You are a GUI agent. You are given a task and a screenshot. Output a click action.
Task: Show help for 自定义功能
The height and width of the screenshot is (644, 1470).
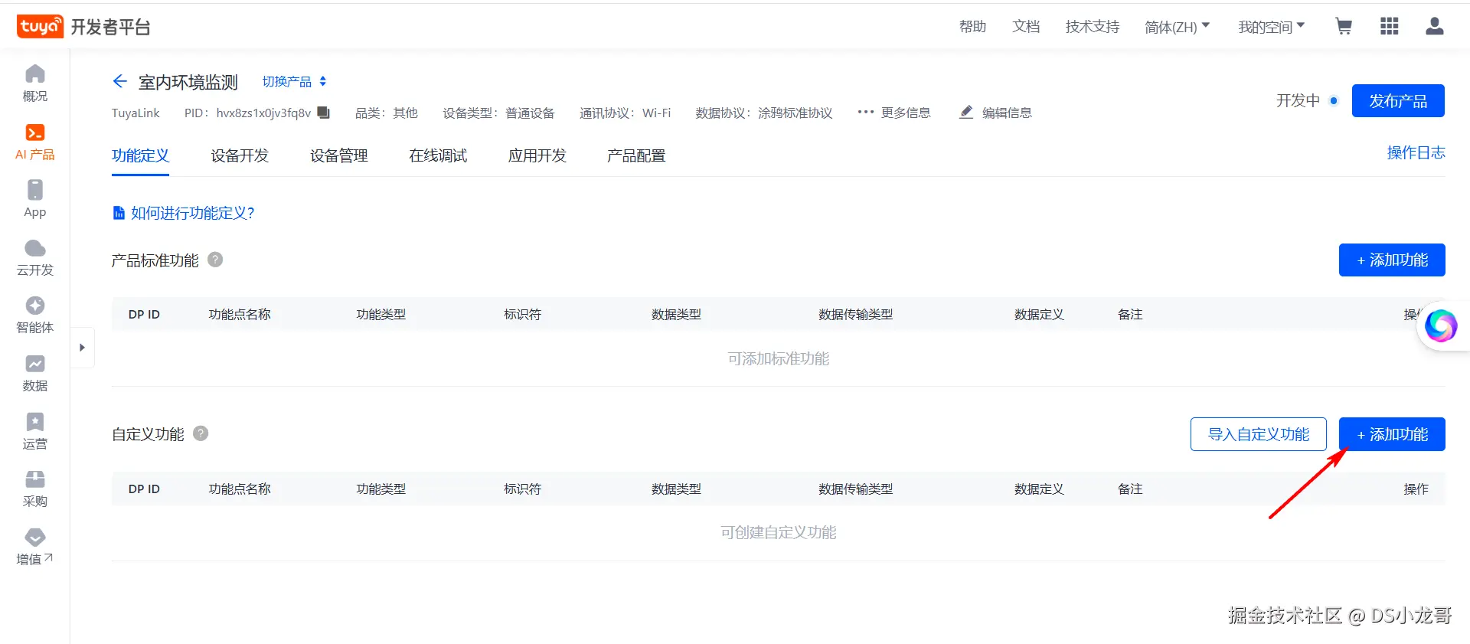pyautogui.click(x=201, y=433)
